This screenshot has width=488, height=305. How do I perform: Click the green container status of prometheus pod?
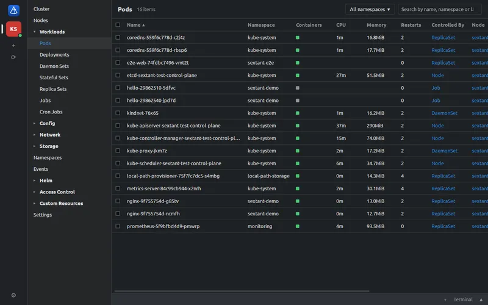pyautogui.click(x=298, y=226)
